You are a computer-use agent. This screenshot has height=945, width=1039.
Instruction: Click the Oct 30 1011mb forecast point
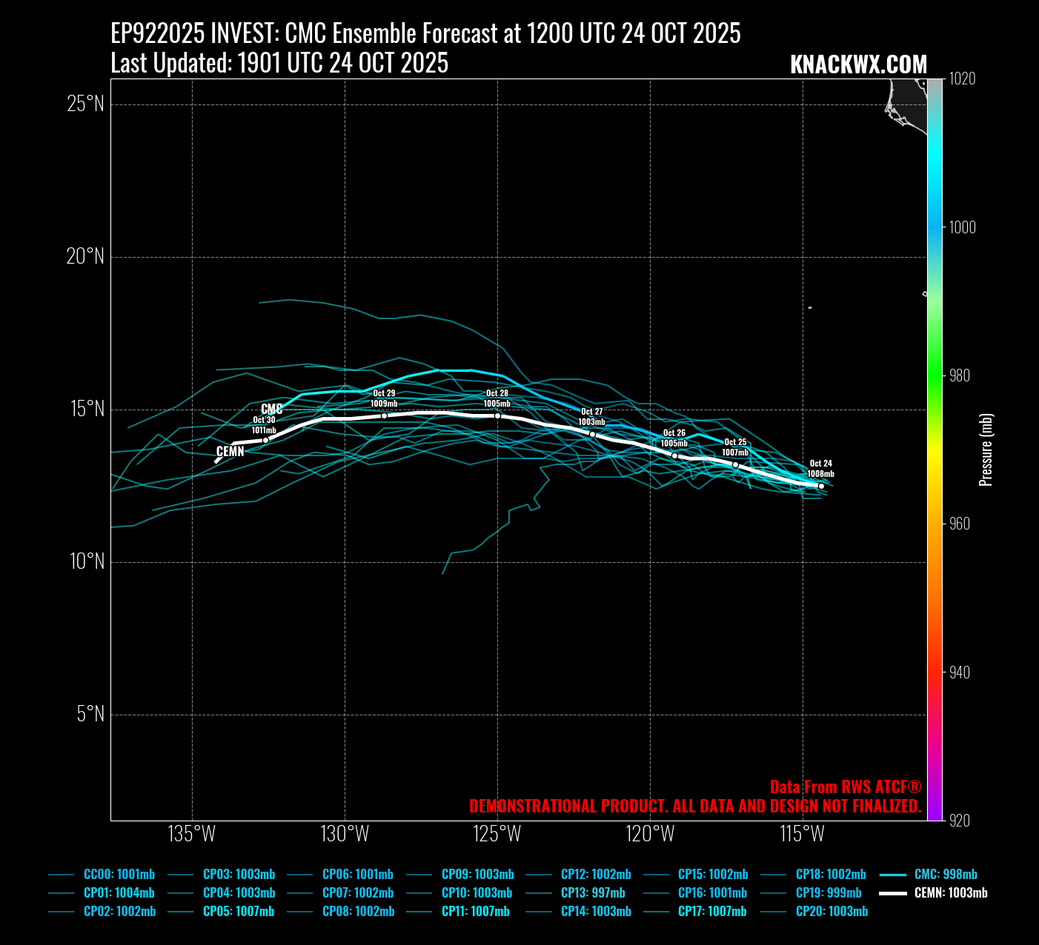(265, 440)
